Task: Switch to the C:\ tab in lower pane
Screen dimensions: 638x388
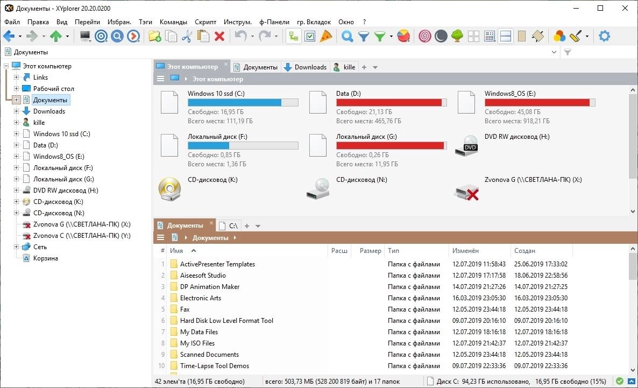Action: click(x=229, y=225)
